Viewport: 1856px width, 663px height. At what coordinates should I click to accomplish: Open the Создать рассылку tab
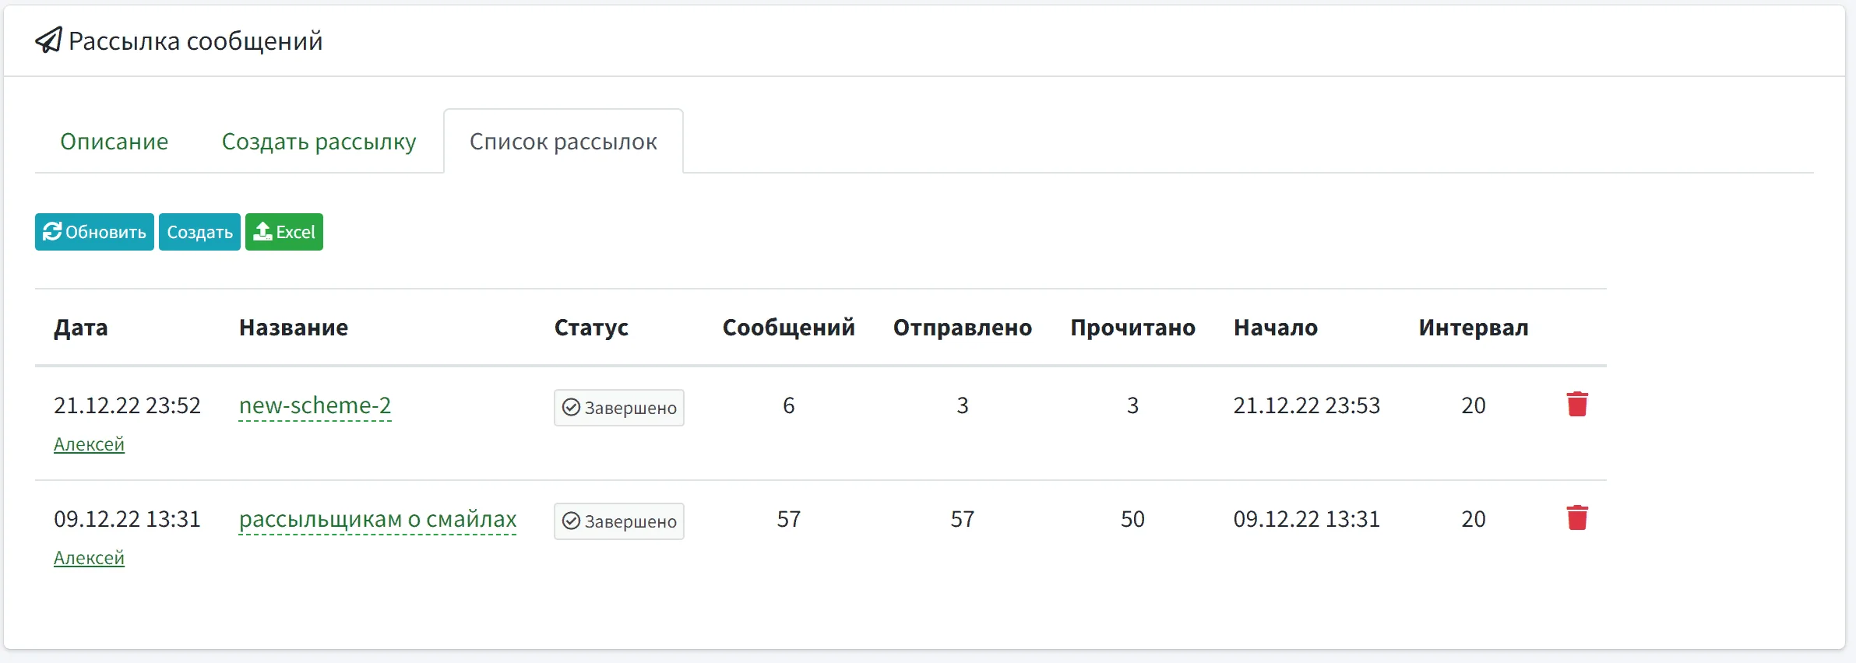[x=318, y=141]
